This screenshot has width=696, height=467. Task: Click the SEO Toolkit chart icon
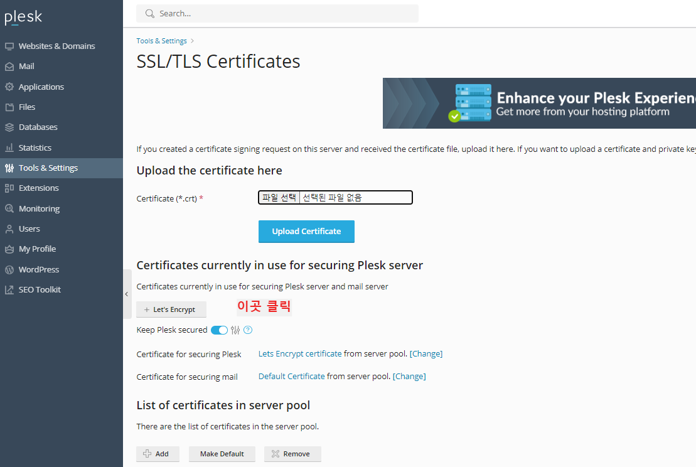9,290
